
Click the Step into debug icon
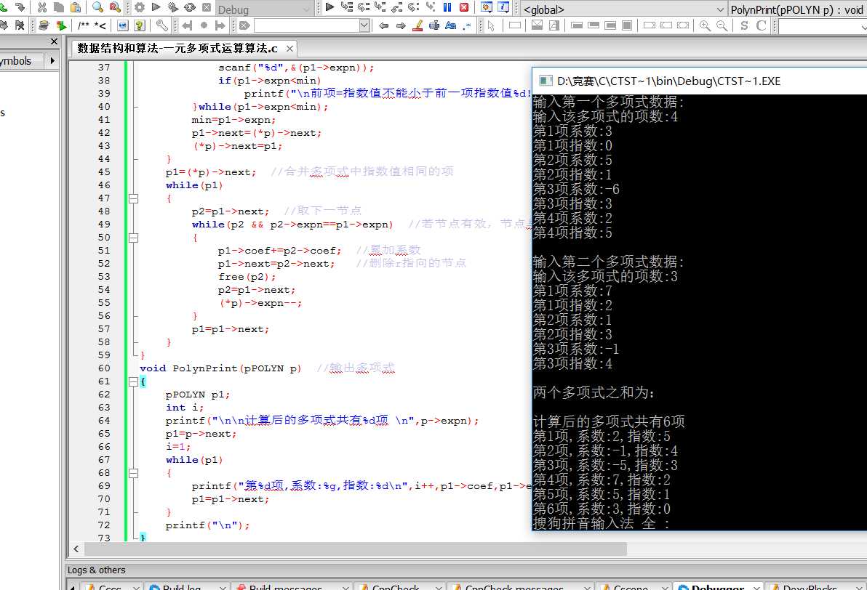380,7
